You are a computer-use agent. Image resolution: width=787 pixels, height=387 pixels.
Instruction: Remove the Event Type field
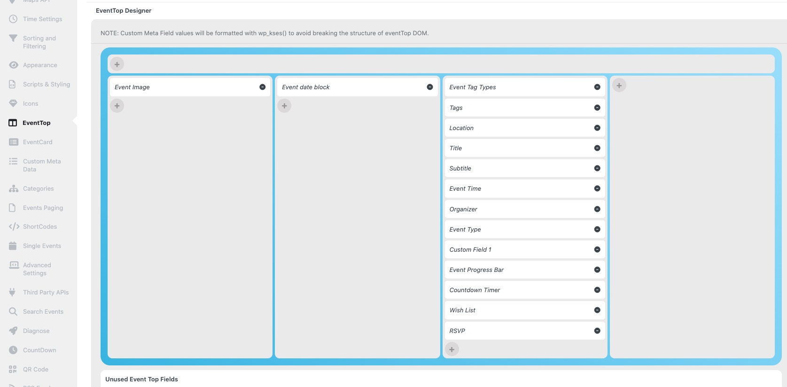click(597, 229)
